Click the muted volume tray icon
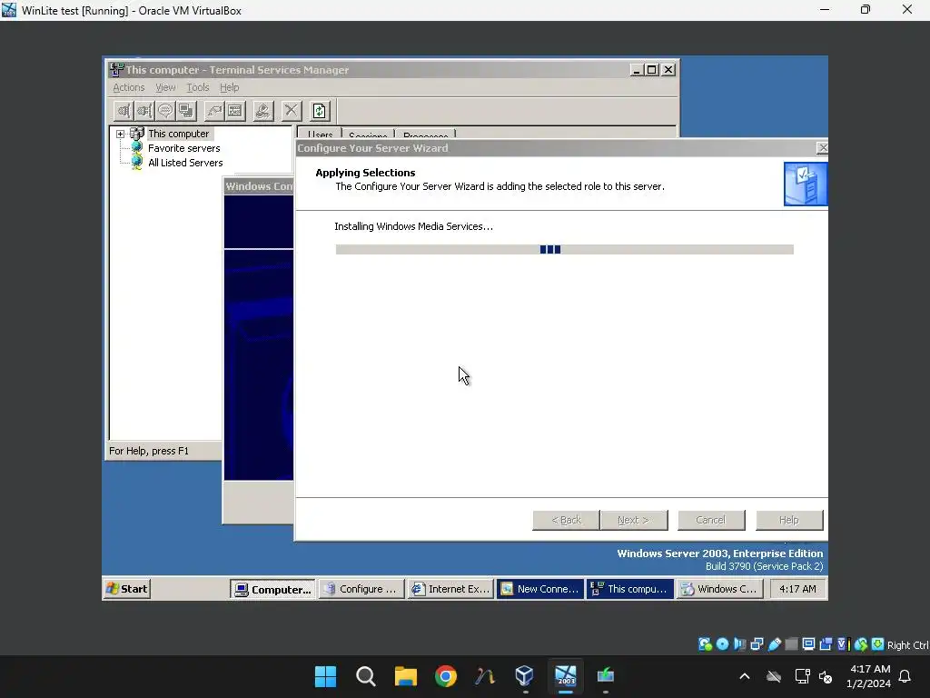930x698 pixels. [x=826, y=676]
